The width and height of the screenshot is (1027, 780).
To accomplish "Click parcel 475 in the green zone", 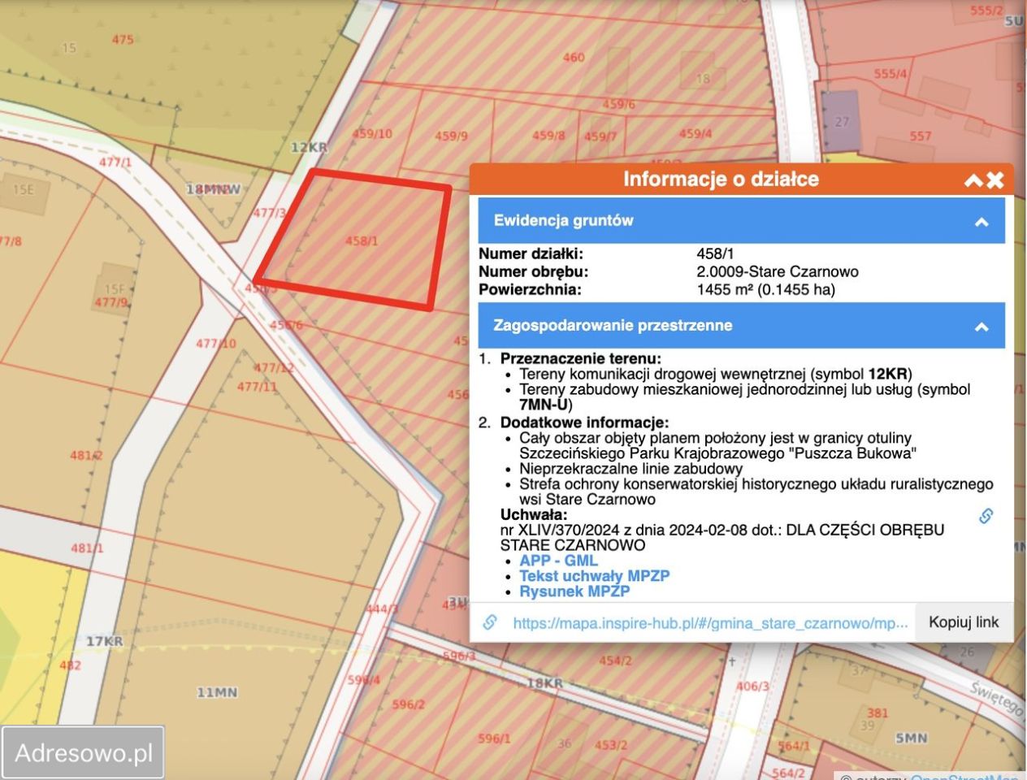I will tap(123, 39).
